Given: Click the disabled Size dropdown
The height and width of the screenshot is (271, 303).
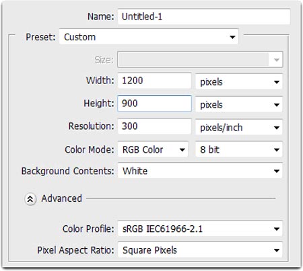Looking at the screenshot, I should pos(200,60).
